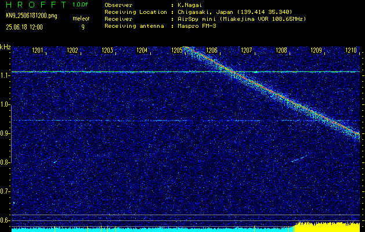Click frequency axis label 0.9

pyautogui.click(x=5, y=133)
